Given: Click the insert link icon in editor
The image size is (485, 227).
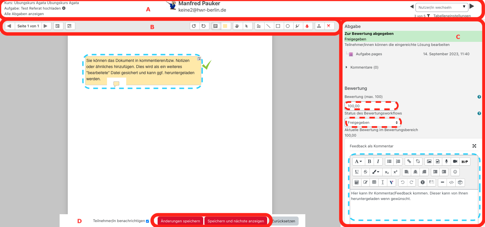Looking at the screenshot, I should click(x=409, y=161).
